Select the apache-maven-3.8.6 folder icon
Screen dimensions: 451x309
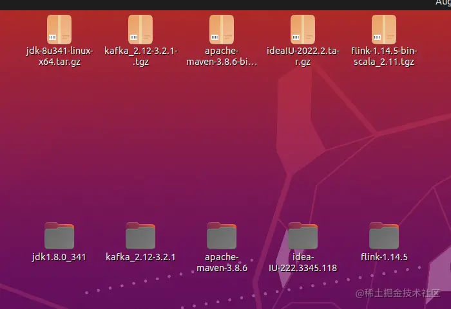click(222, 236)
